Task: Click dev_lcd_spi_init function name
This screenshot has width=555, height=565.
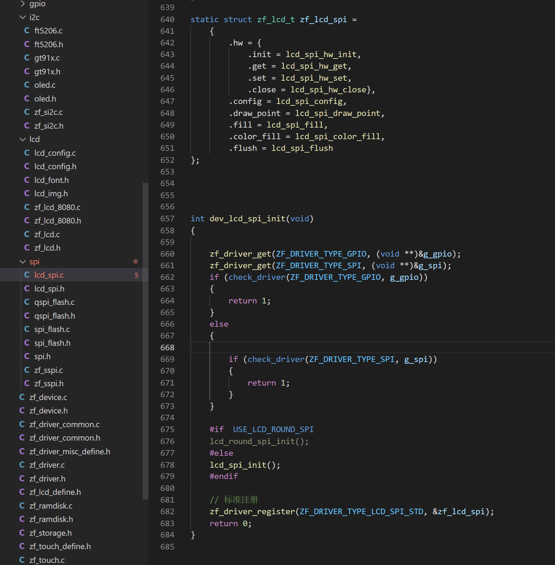Action: [x=247, y=219]
